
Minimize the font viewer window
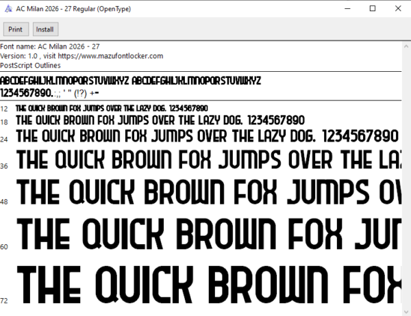347,9
